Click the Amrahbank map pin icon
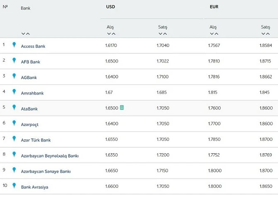 click(x=14, y=92)
